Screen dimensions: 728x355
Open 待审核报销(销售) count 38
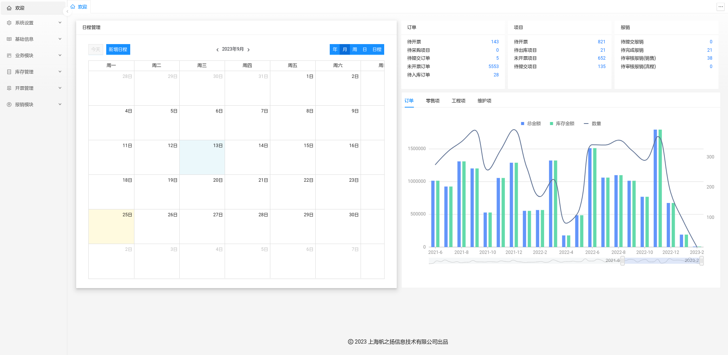click(710, 58)
